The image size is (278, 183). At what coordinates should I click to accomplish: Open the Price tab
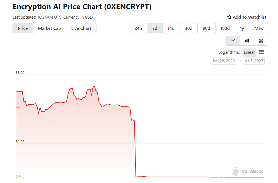(x=23, y=28)
